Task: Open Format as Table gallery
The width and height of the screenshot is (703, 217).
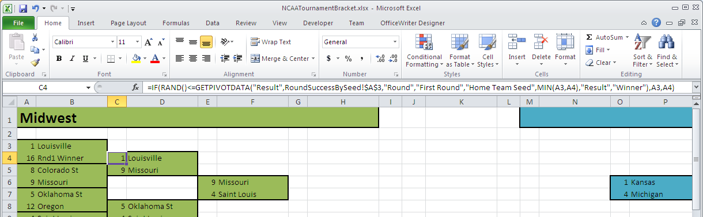Action: [460, 51]
